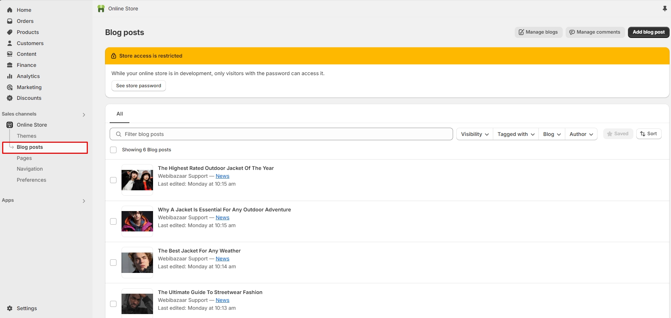Open the Streetwear Fashion post thumbnail
The height and width of the screenshot is (318, 671).
137,303
